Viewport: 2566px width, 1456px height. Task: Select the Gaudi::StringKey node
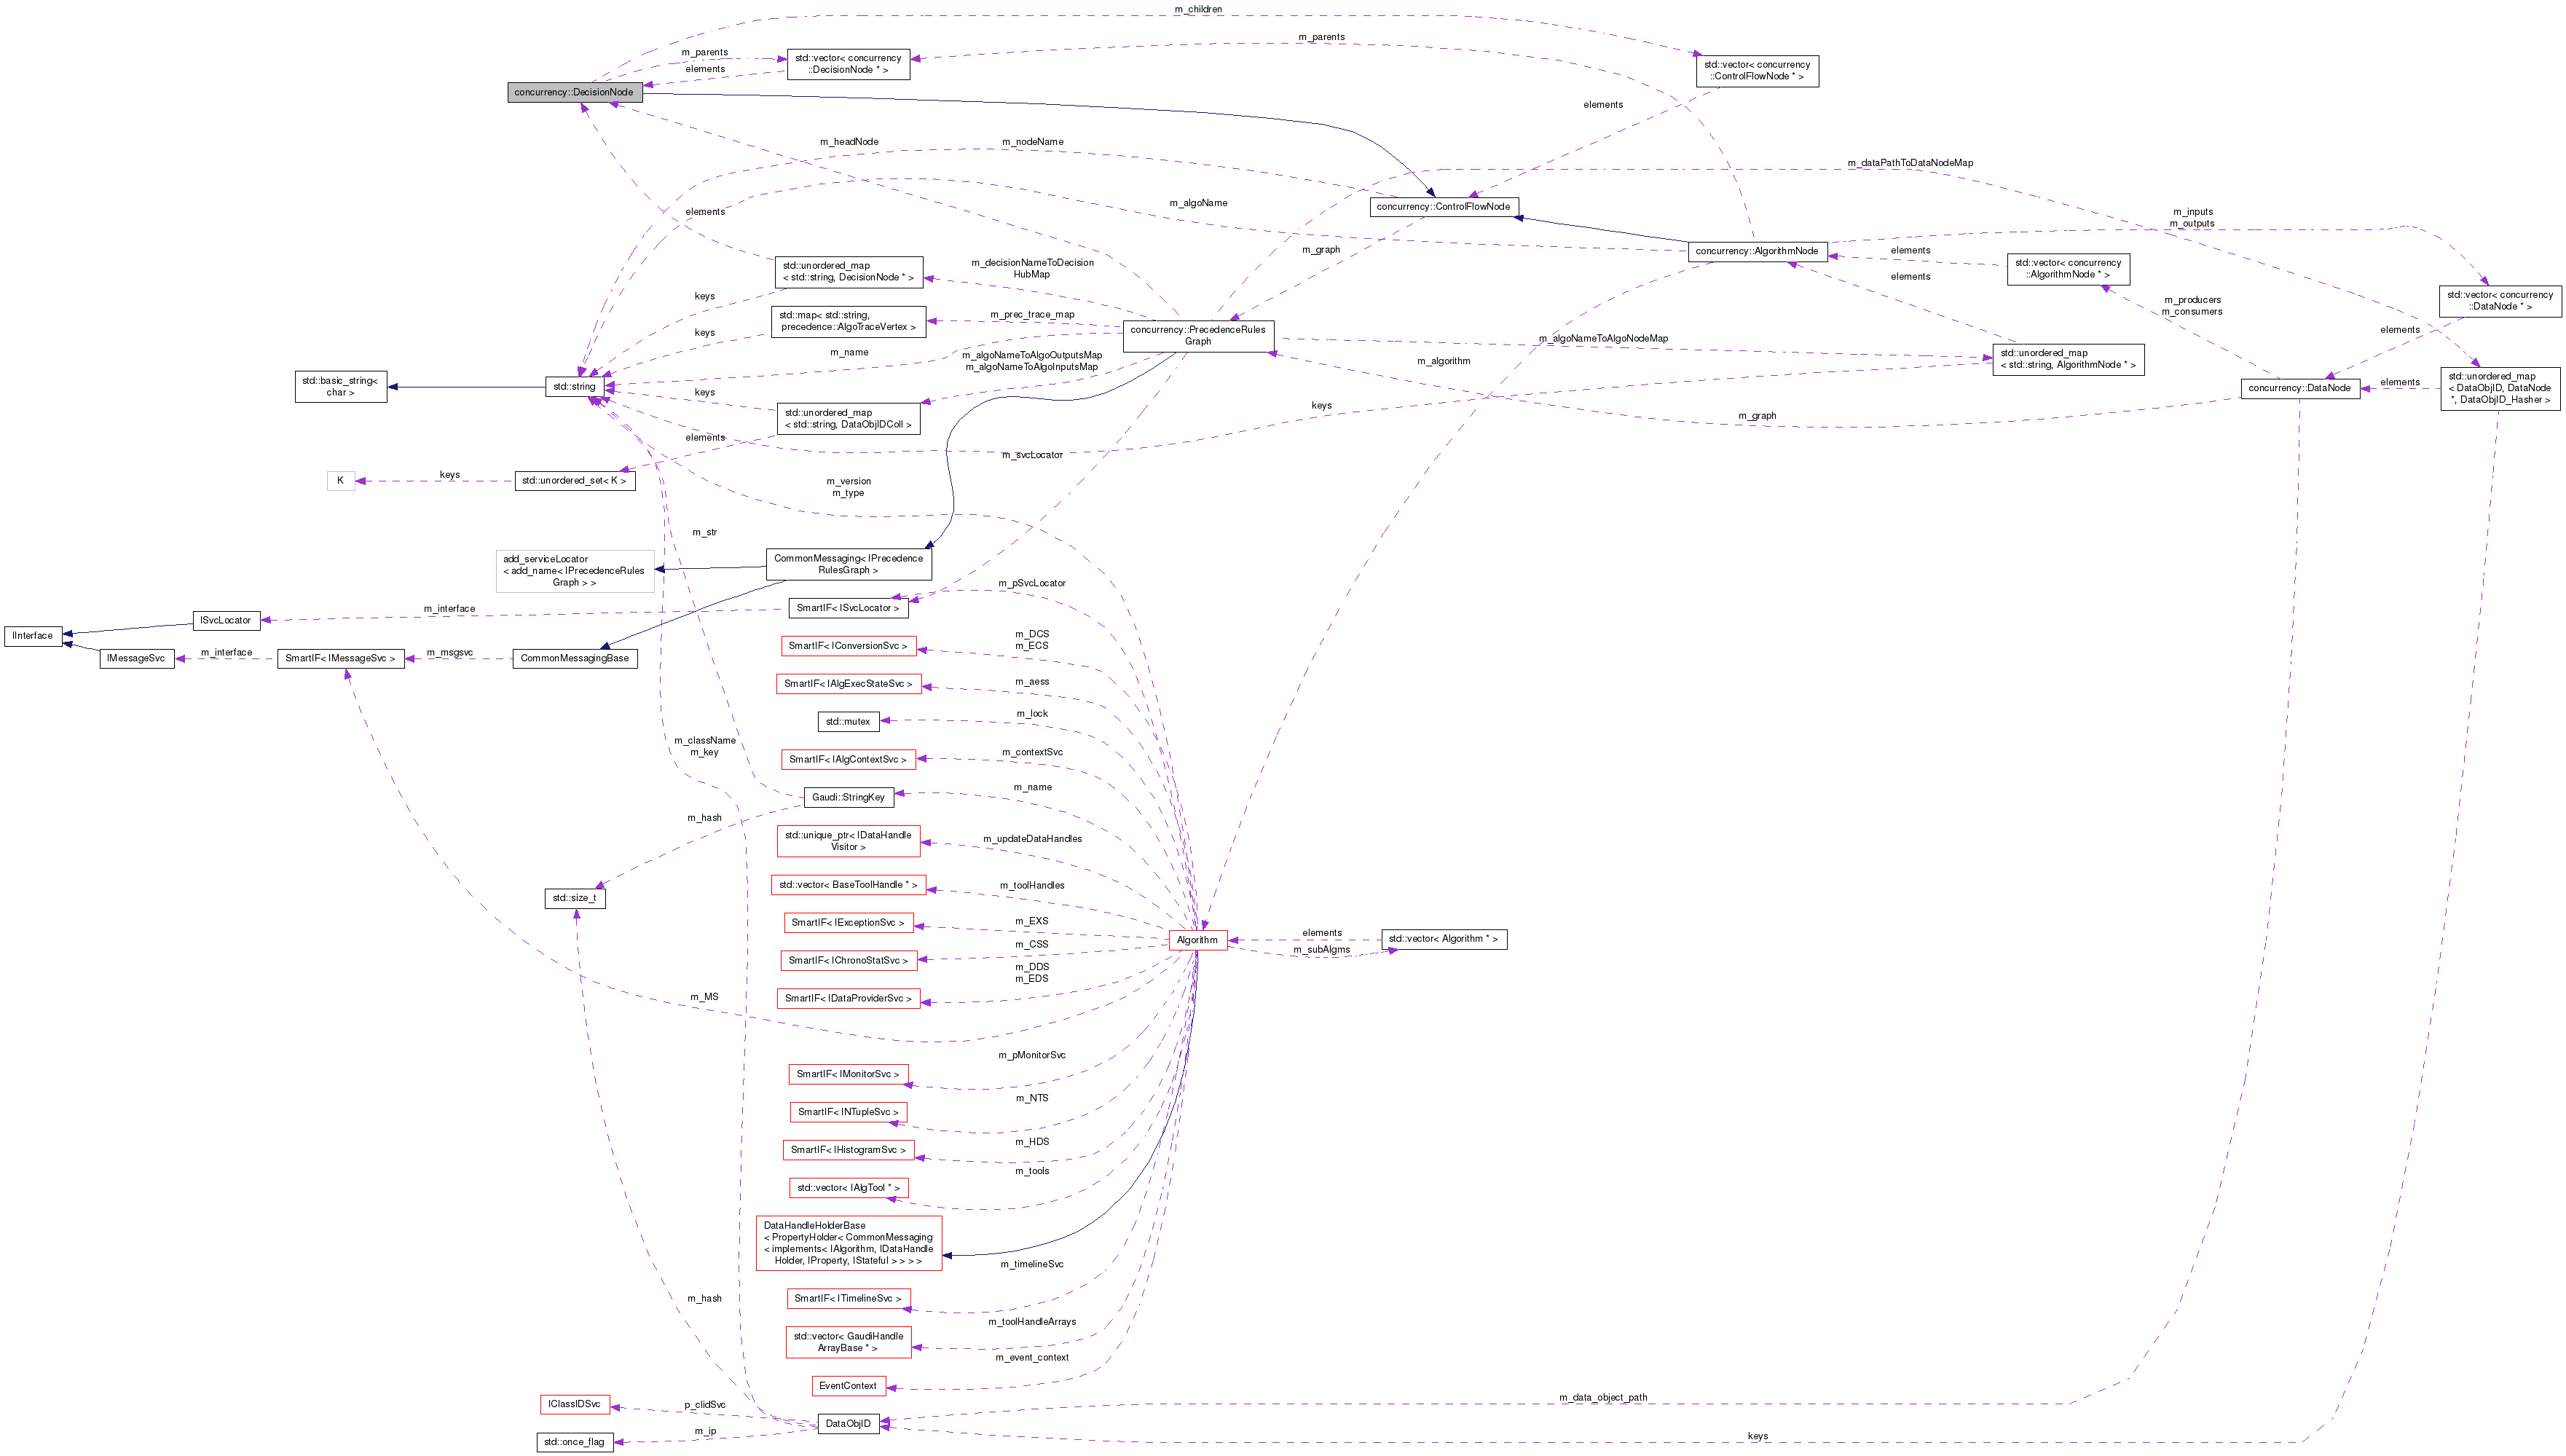pyautogui.click(x=849, y=797)
